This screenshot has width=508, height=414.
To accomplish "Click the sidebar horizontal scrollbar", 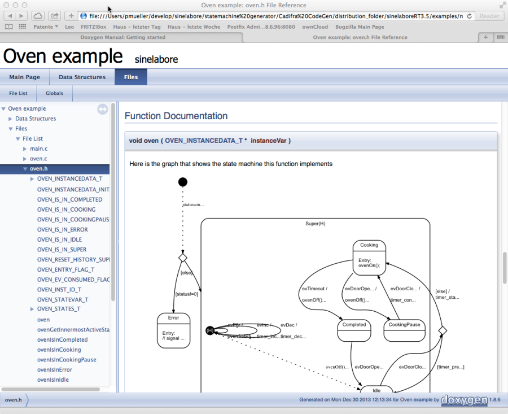I will pos(51,389).
